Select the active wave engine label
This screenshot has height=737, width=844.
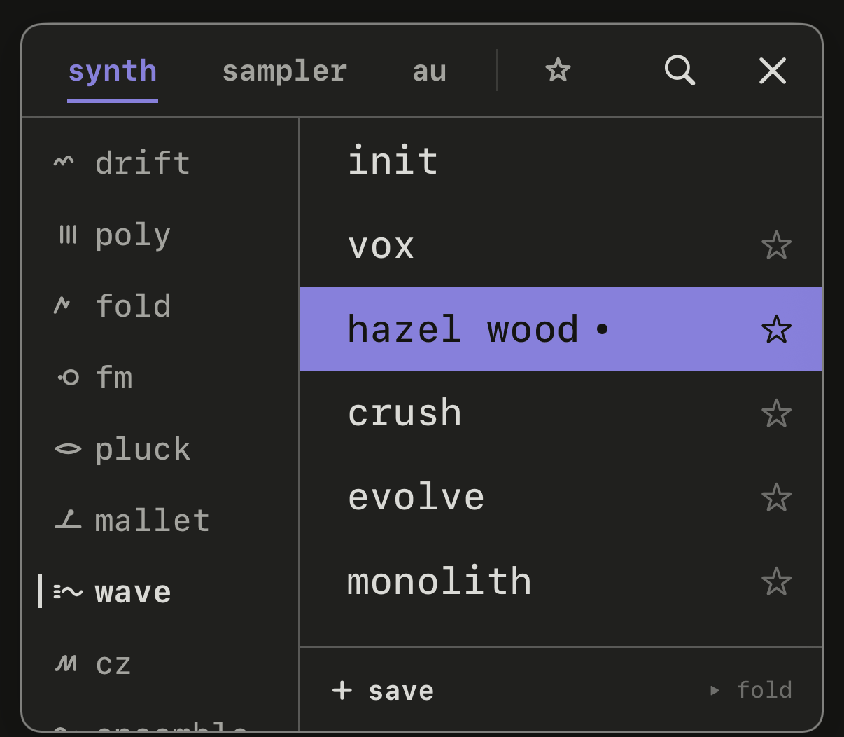133,593
